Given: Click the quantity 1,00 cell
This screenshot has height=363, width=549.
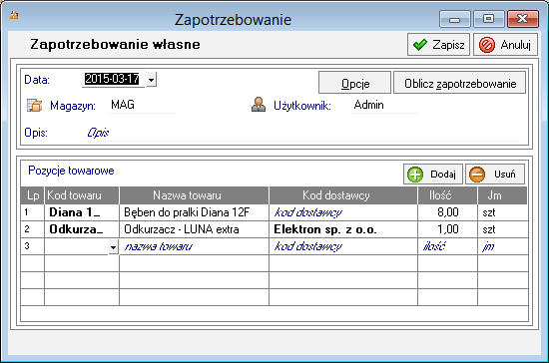Looking at the screenshot, I should [448, 229].
